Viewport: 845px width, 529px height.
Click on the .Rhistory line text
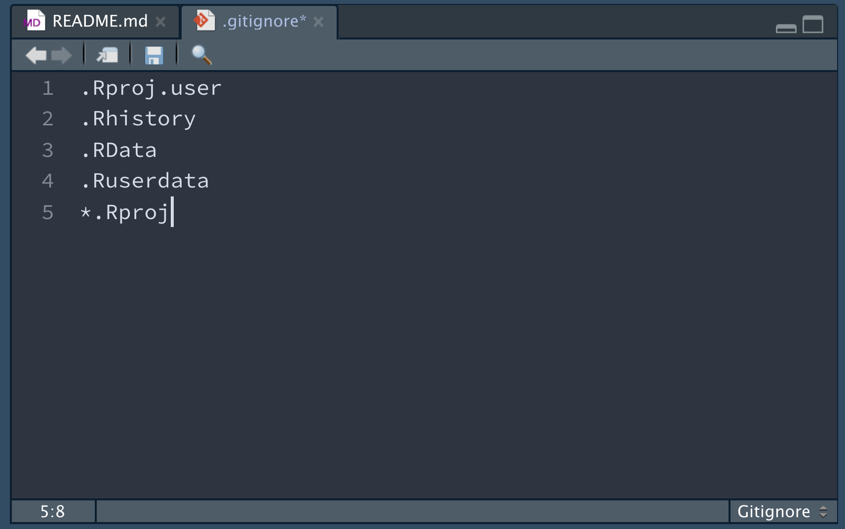pos(138,119)
